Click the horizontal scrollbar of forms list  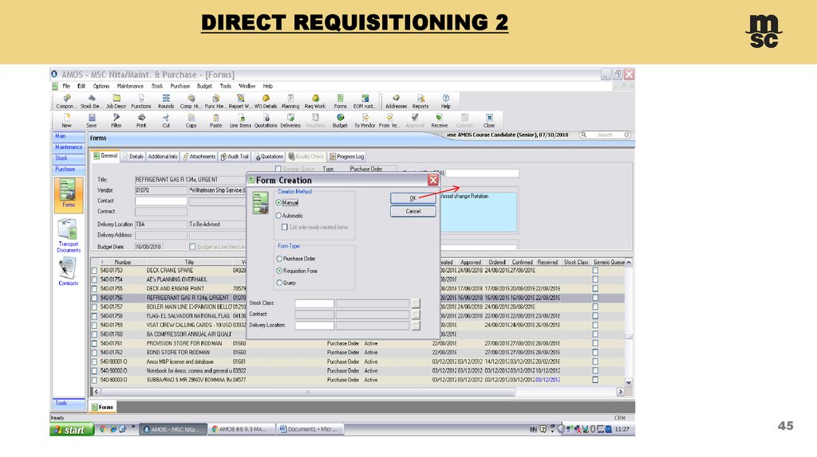307,392
